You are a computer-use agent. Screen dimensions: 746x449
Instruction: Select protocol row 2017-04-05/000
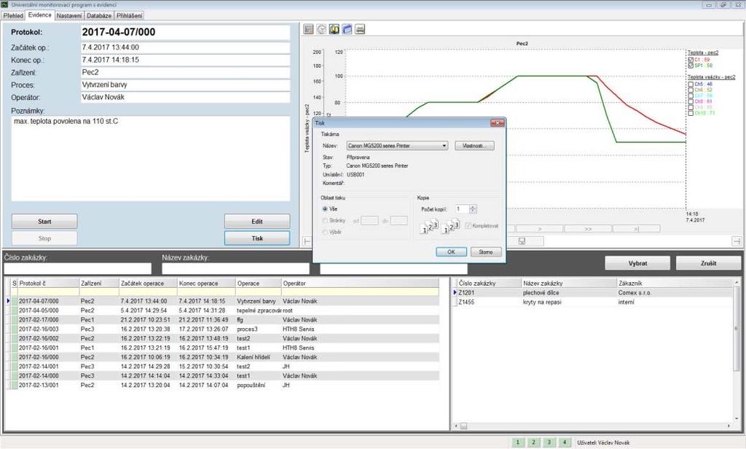224,311
